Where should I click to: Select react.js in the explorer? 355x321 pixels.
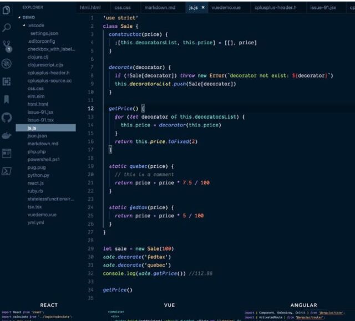(x=35, y=182)
